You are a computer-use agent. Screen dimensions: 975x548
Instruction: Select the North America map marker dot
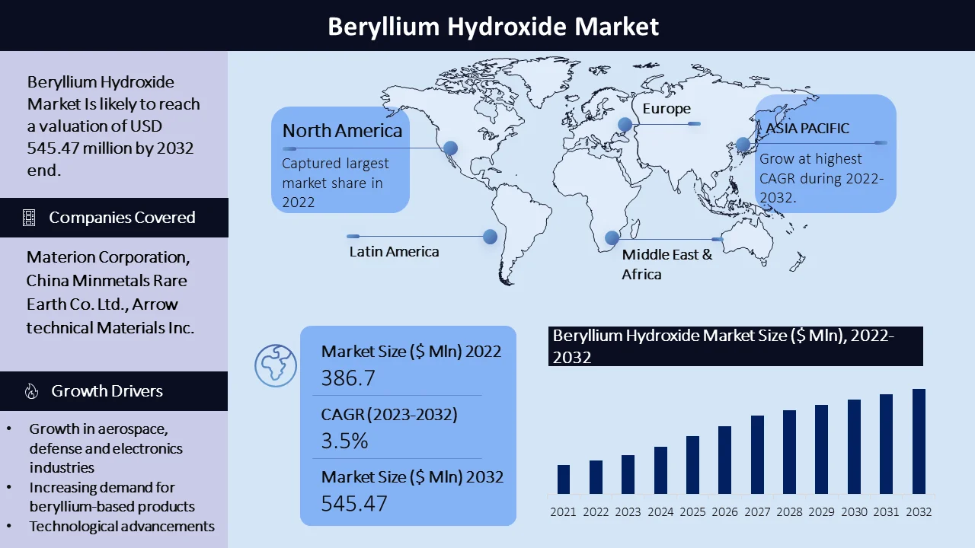[x=450, y=148]
